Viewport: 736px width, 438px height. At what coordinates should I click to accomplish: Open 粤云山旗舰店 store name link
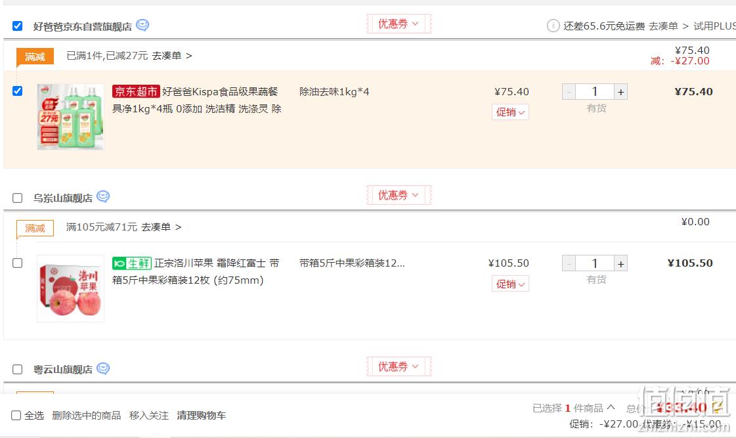coord(63,370)
